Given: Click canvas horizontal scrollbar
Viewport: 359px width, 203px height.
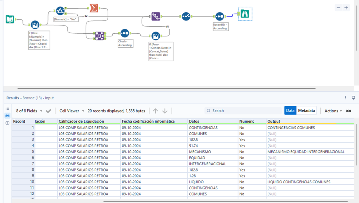Looking at the screenshot, I should pyautogui.click(x=167, y=88).
